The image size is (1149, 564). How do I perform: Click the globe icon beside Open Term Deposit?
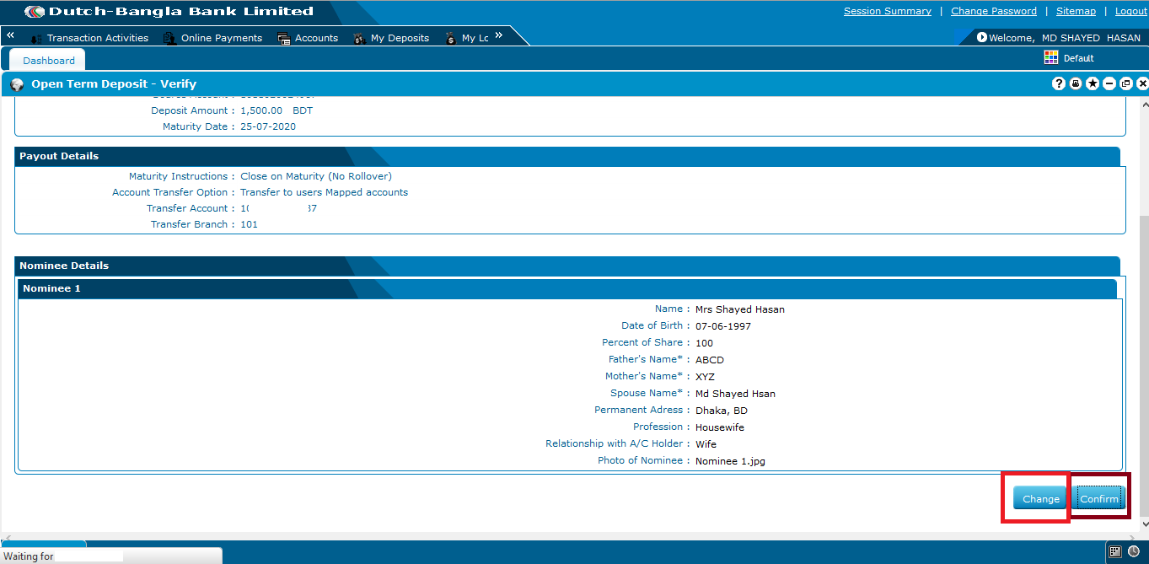[x=17, y=83]
